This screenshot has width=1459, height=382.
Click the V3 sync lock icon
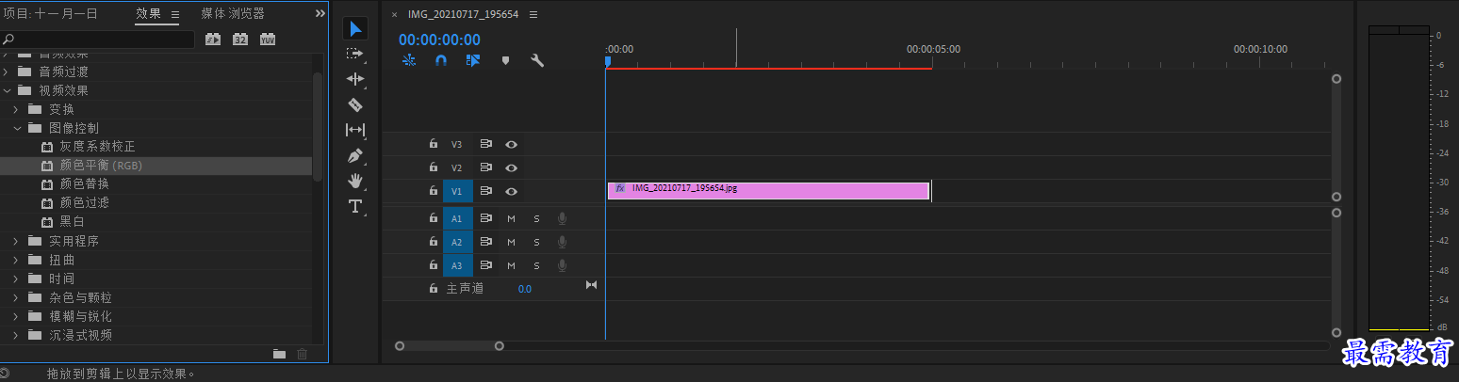tap(486, 144)
